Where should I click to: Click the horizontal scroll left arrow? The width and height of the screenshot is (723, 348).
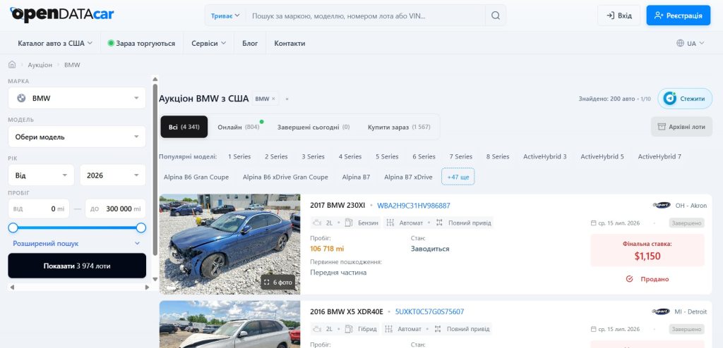(x=12, y=287)
